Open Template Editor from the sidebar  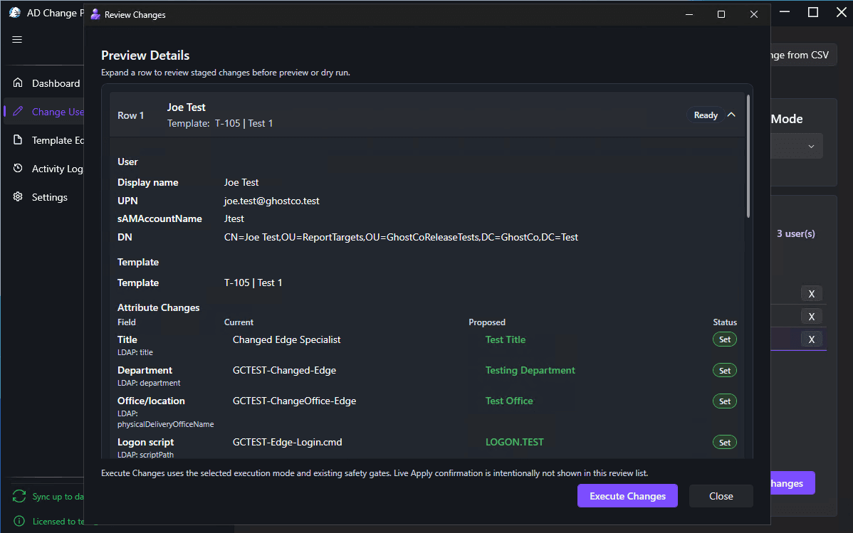pos(58,140)
